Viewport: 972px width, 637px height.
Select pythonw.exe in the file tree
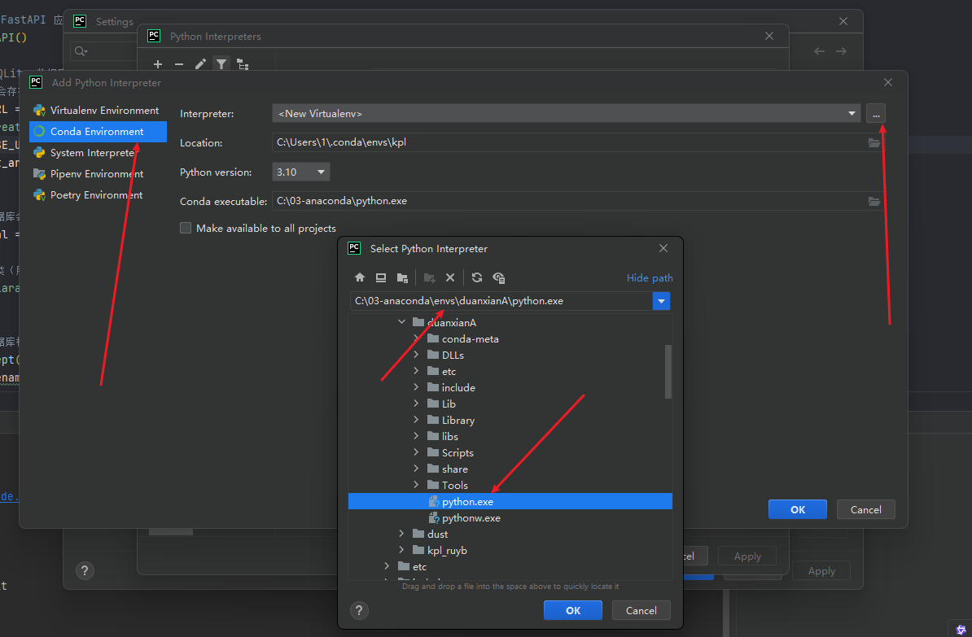pyautogui.click(x=510, y=517)
